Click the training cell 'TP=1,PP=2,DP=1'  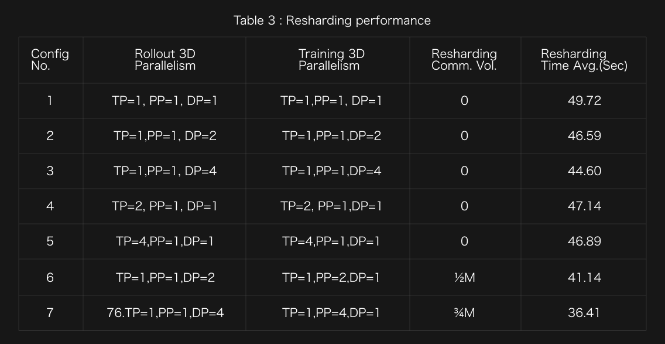(x=331, y=278)
